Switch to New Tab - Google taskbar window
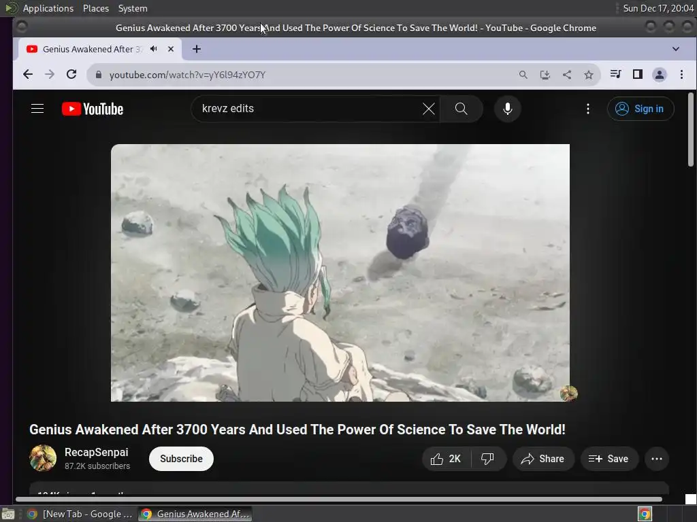Viewport: 697px width, 522px height. coord(80,514)
